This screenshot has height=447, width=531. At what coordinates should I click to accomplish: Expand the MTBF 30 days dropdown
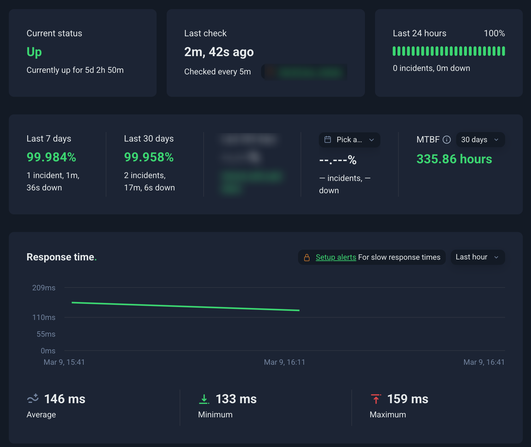(480, 140)
